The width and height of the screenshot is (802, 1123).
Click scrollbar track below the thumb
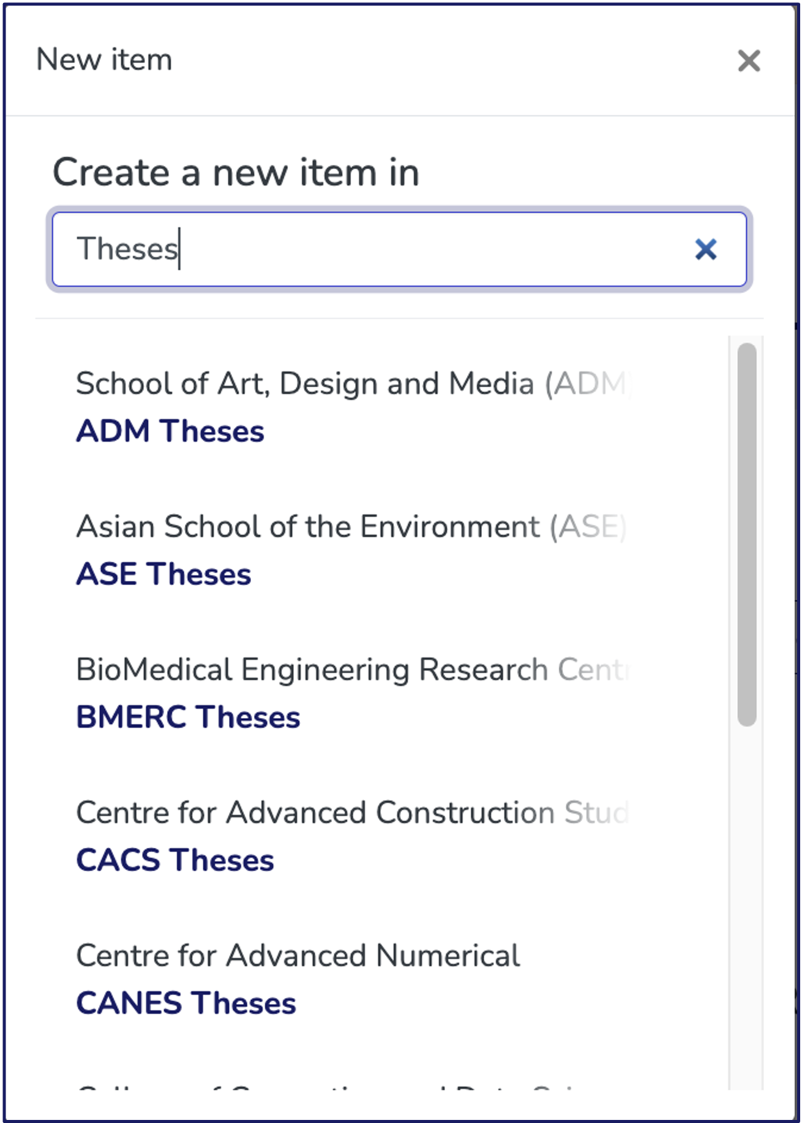[747, 907]
